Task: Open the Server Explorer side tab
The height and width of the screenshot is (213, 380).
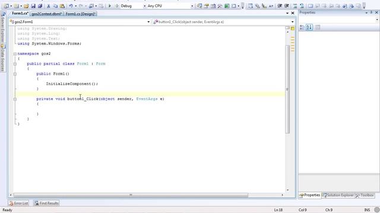Action: click(2, 27)
